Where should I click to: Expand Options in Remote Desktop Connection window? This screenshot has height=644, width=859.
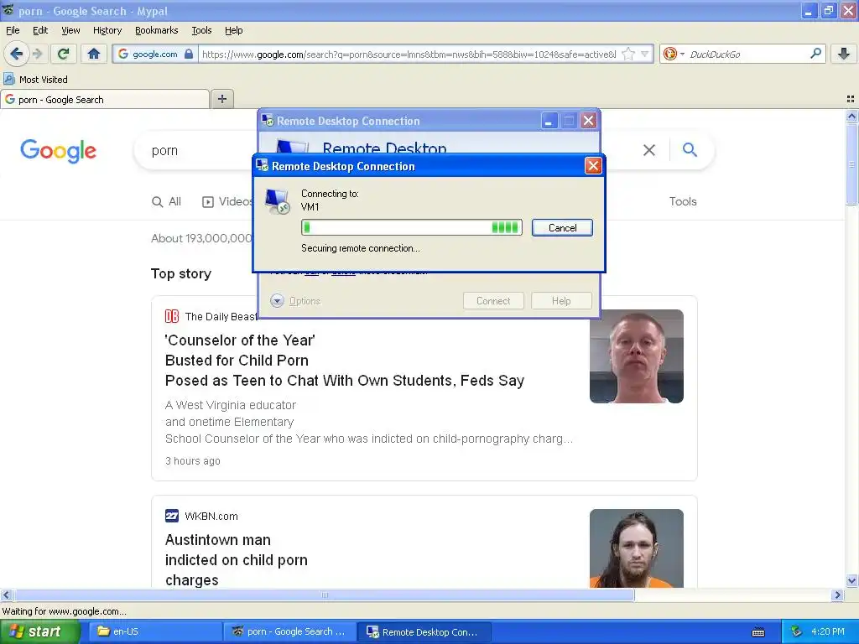pos(295,301)
